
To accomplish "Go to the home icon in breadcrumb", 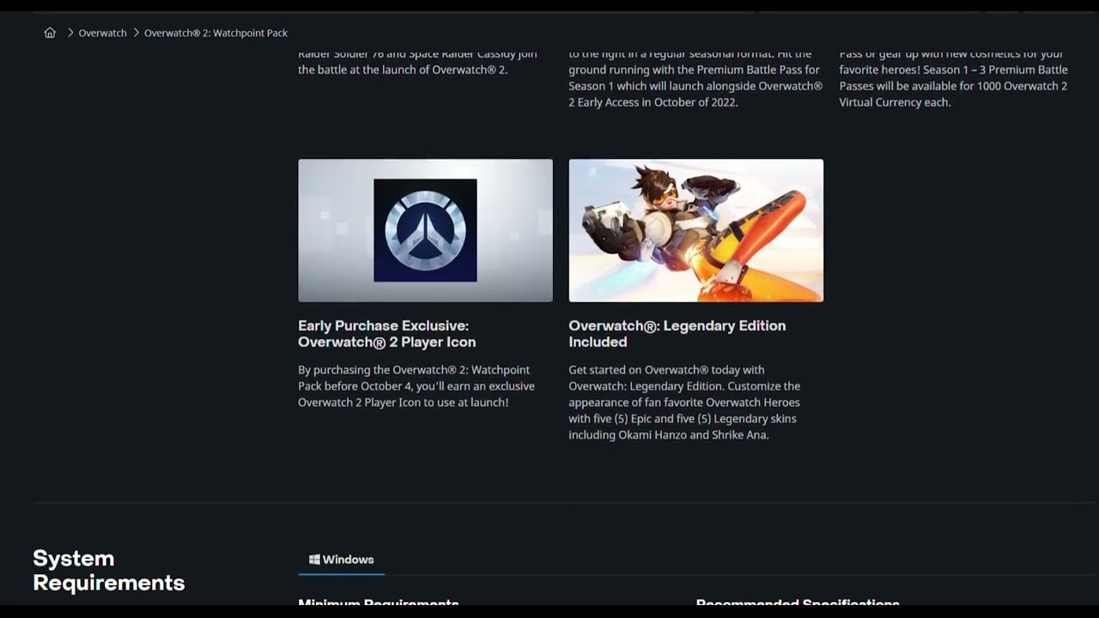I will point(50,33).
